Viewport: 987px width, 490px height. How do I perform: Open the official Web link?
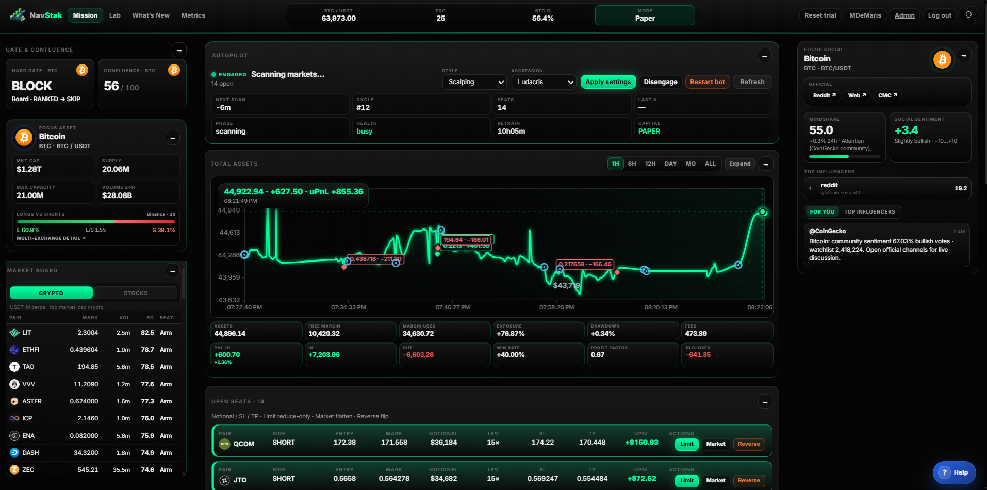857,95
